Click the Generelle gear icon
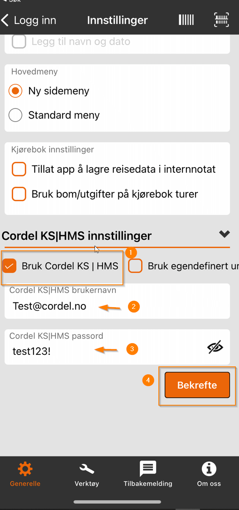Screen dimensions: 239x510 25,469
